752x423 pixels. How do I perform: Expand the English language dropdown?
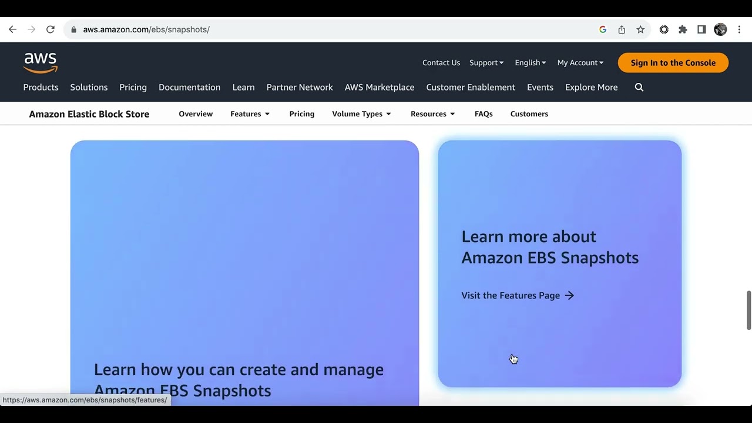point(531,63)
